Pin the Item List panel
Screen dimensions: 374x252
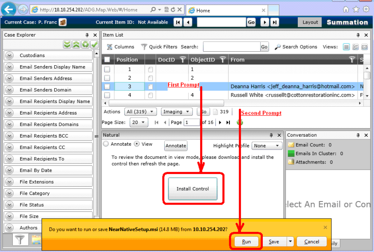(x=358, y=35)
